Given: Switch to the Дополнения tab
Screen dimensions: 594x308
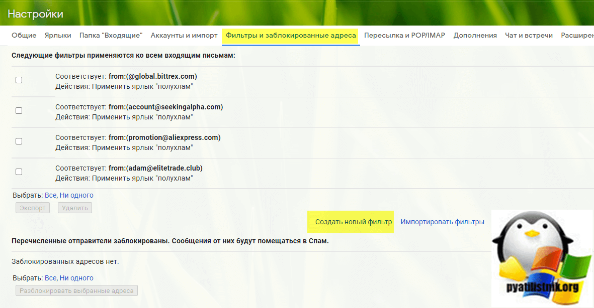Looking at the screenshot, I should pos(475,35).
